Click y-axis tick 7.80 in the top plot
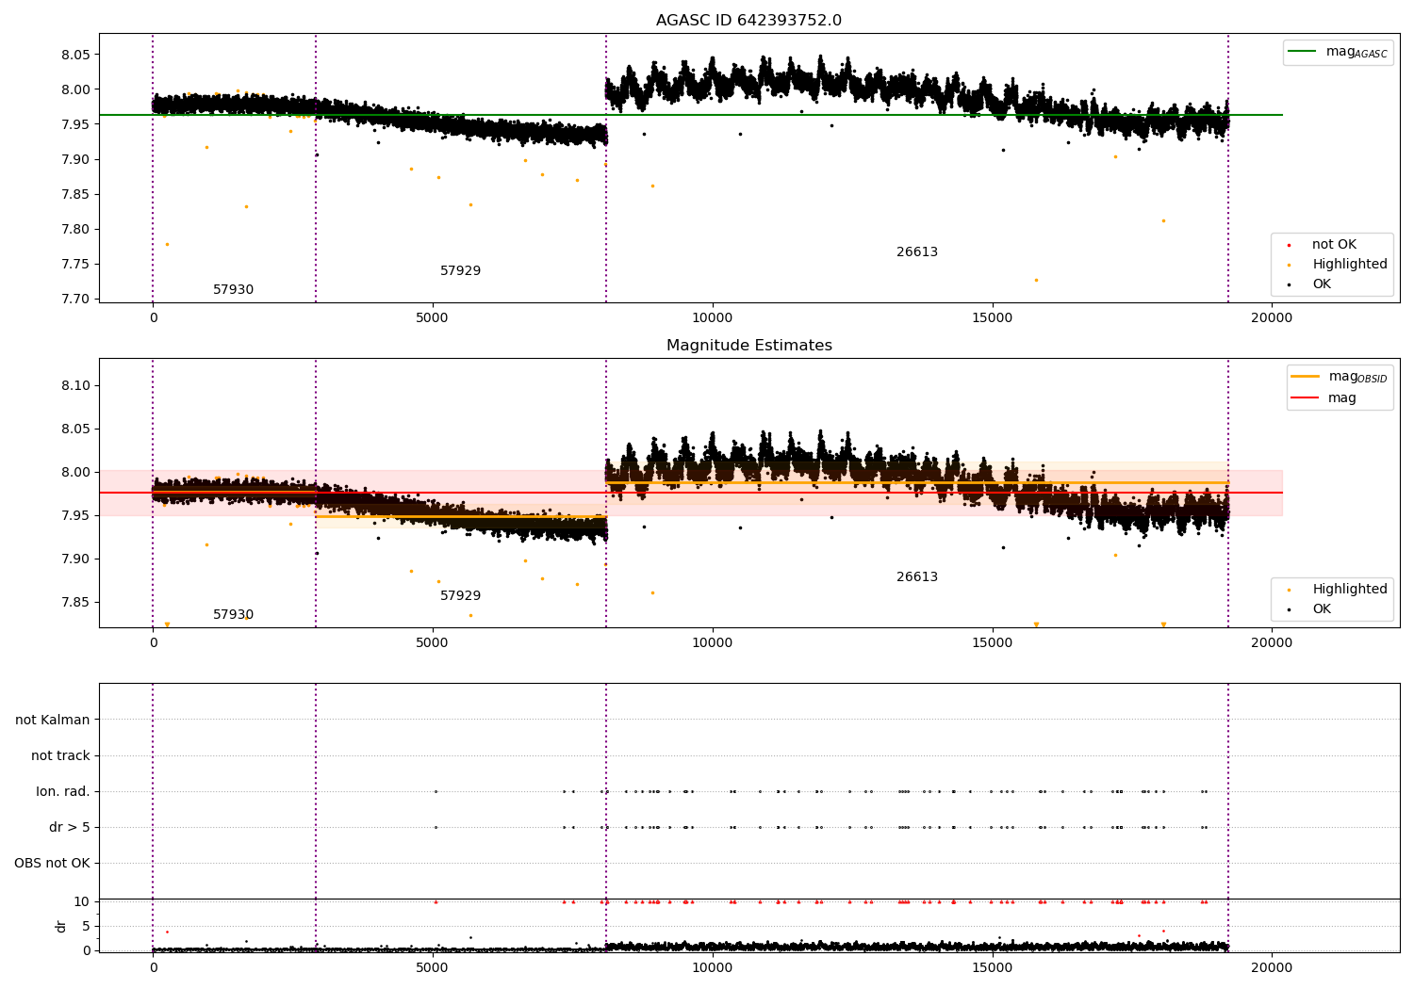The height and width of the screenshot is (989, 1414). click(x=74, y=230)
